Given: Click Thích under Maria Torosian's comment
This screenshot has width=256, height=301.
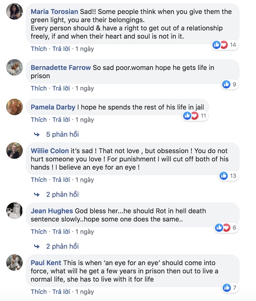Looking at the screenshot, I should [39, 49].
